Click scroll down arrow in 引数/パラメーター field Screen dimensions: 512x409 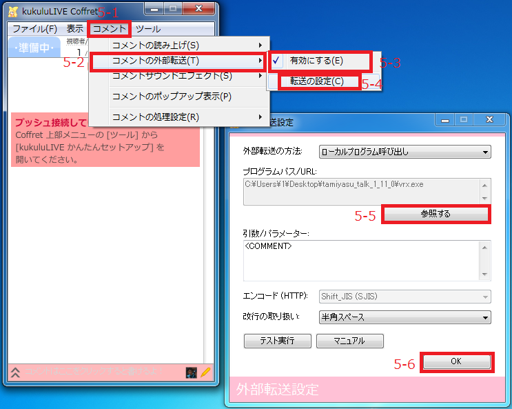pos(485,274)
